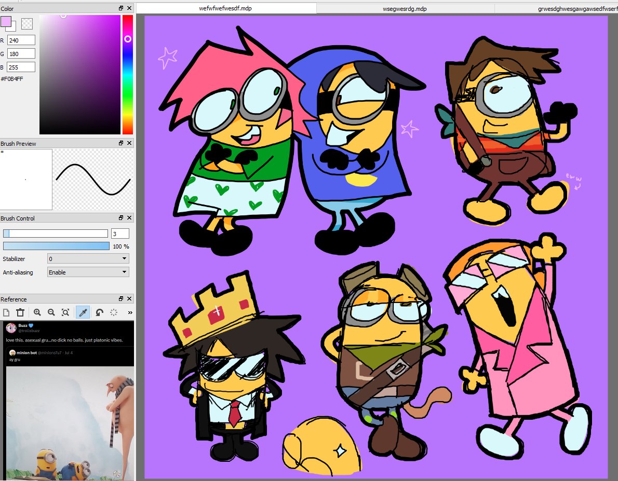Image resolution: width=618 pixels, height=481 pixels.
Task: Delete the reference image with trash icon
Action: tap(20, 312)
